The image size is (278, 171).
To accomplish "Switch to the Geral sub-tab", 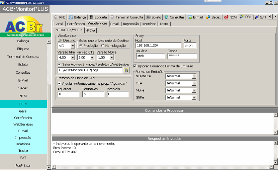I will (59, 24).
